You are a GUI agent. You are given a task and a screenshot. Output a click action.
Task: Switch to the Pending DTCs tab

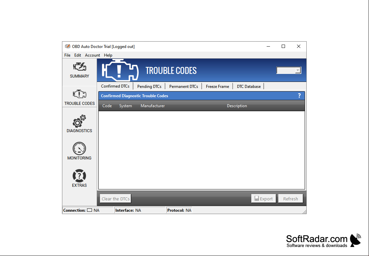(x=149, y=86)
